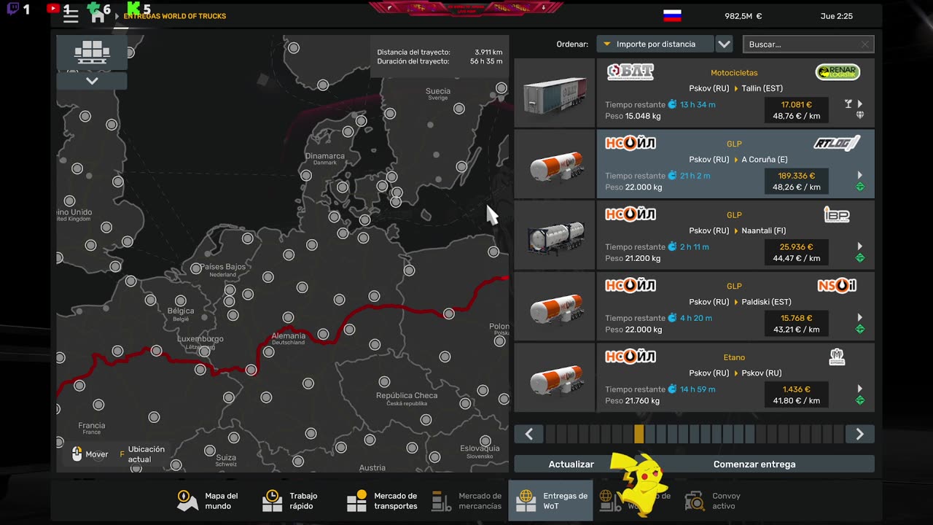Click the BAT company logo
Viewport: 933px width, 525px height.
(x=630, y=72)
